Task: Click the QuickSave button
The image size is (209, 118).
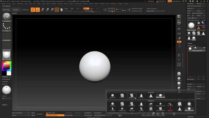Action: (x=151, y=1)
